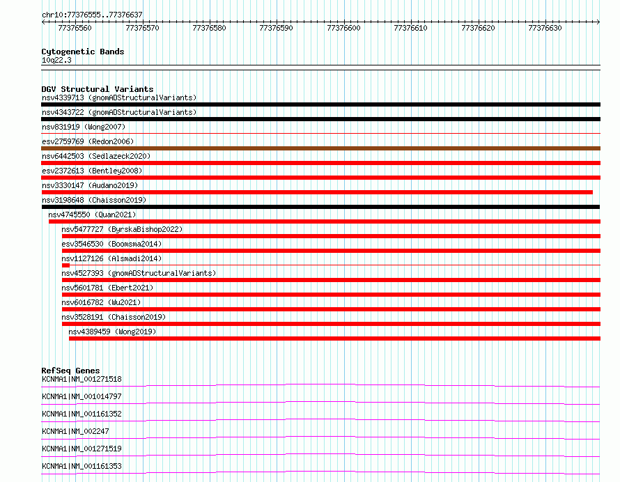Click the black bar under nsv4343722
This screenshot has height=482, width=620.
click(320, 119)
